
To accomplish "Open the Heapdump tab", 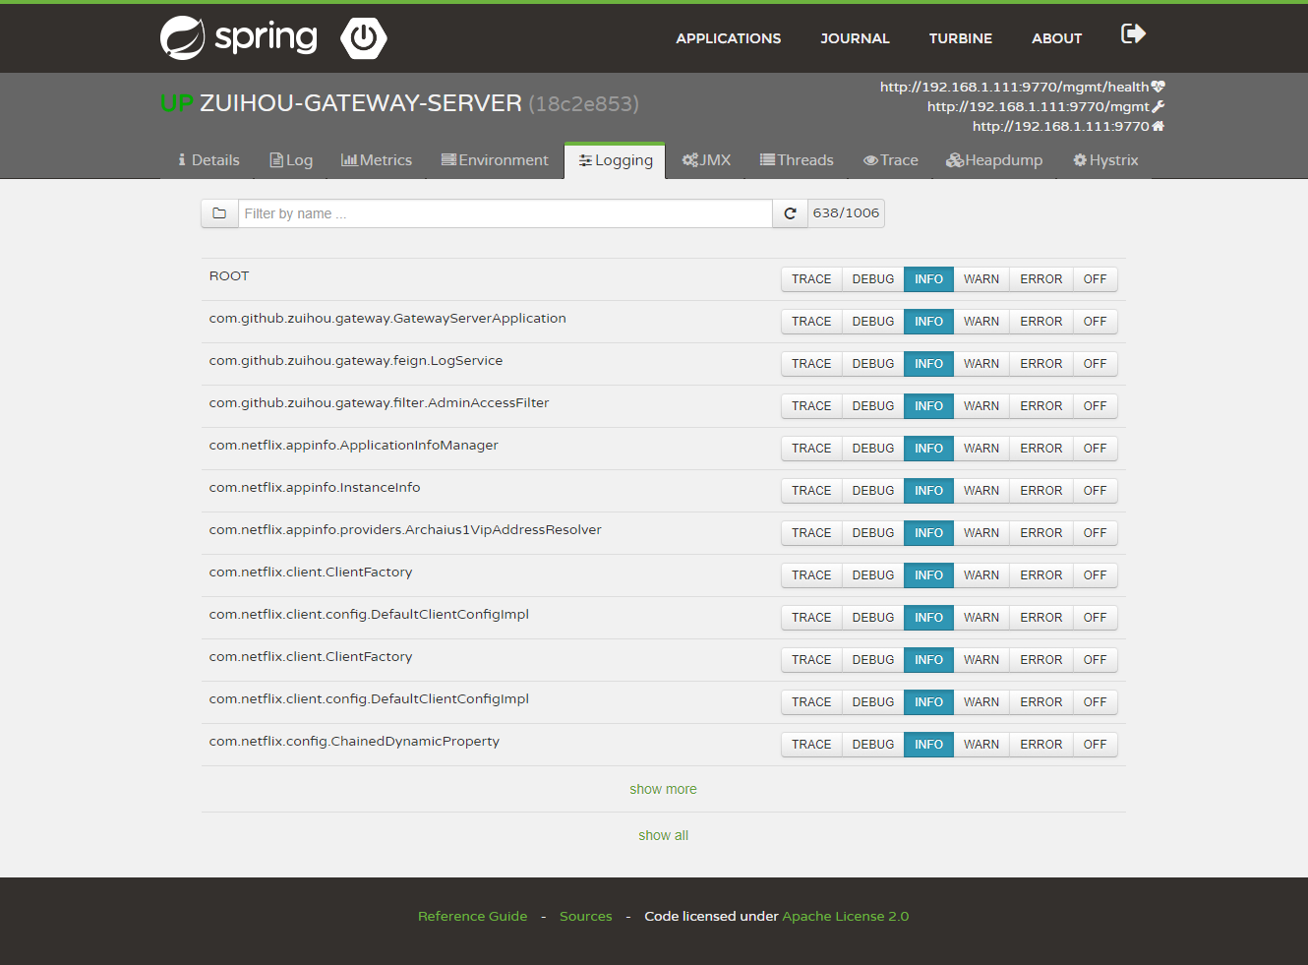I will pyautogui.click(x=994, y=160).
